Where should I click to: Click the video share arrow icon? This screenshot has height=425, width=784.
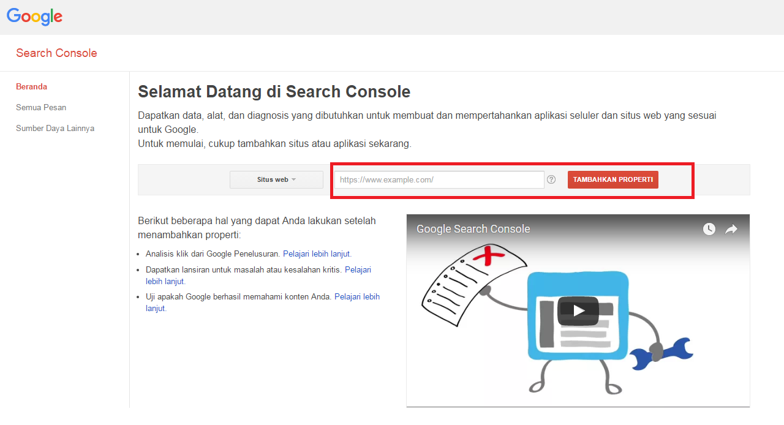[x=731, y=229]
